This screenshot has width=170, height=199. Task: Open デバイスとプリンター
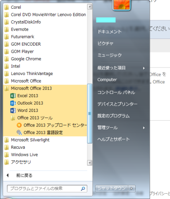[x=117, y=104]
